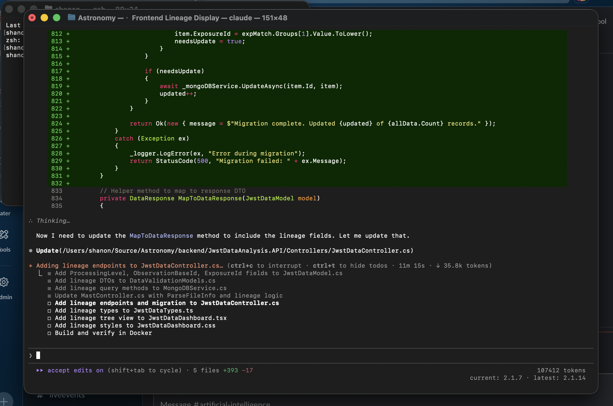Click the terminal prompt input line
This screenshot has height=406, width=613.
pyautogui.click(x=311, y=356)
